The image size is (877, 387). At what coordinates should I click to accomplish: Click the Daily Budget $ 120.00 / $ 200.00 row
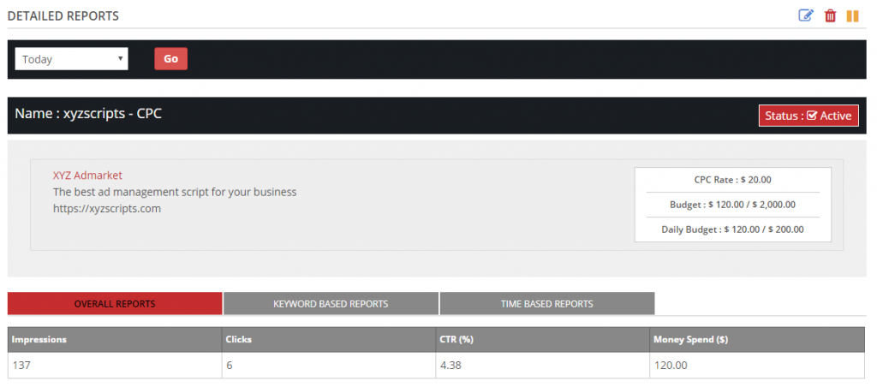[733, 229]
